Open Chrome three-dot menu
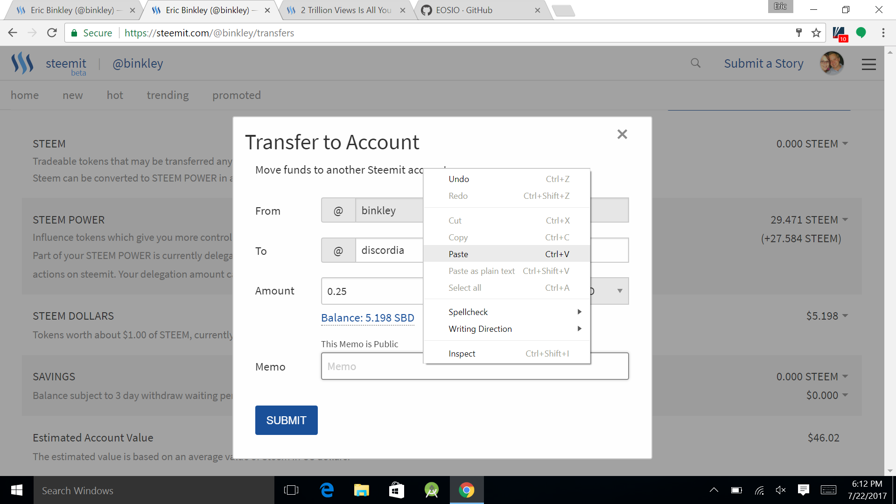This screenshot has width=896, height=504. pos(883,33)
